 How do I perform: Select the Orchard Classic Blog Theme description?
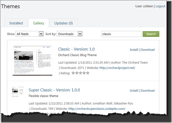point(77,55)
